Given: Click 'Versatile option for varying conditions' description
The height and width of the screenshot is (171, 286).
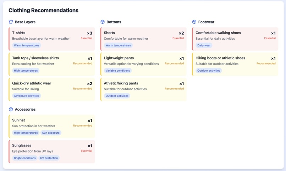Looking at the screenshot, I should (131, 64).
